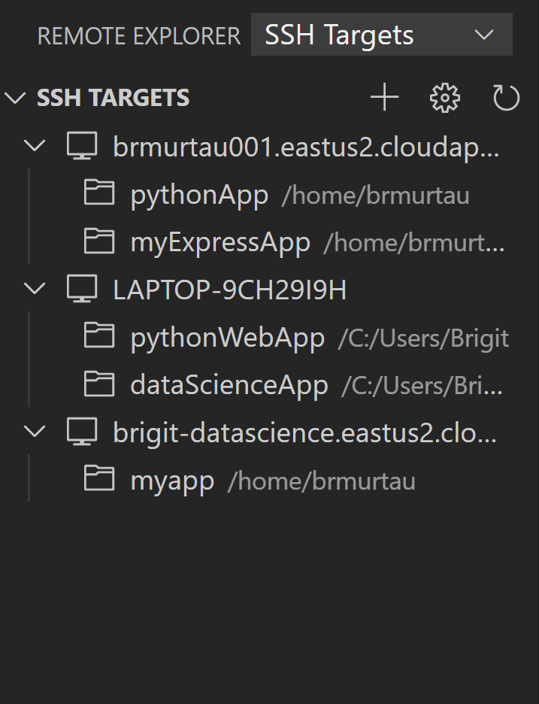Image resolution: width=539 pixels, height=704 pixels.
Task: Click the pythonApp label text
Action: 199,193
